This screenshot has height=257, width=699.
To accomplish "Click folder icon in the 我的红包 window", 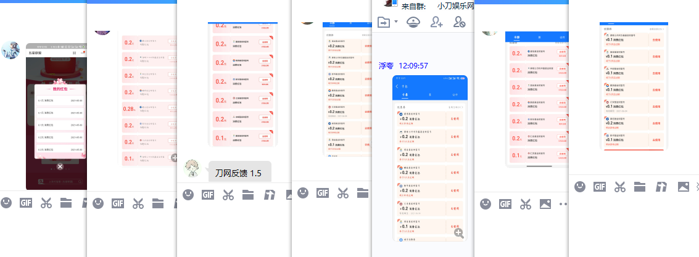I will click(66, 203).
